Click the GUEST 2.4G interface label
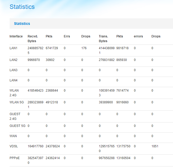Screen dimensions: 173x168 pos(15,116)
